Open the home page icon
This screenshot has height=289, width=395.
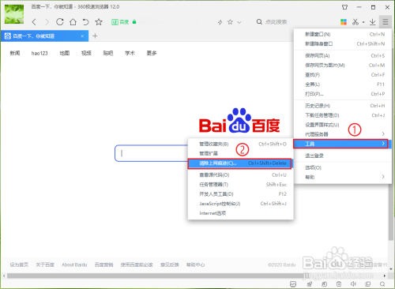pos(73,22)
